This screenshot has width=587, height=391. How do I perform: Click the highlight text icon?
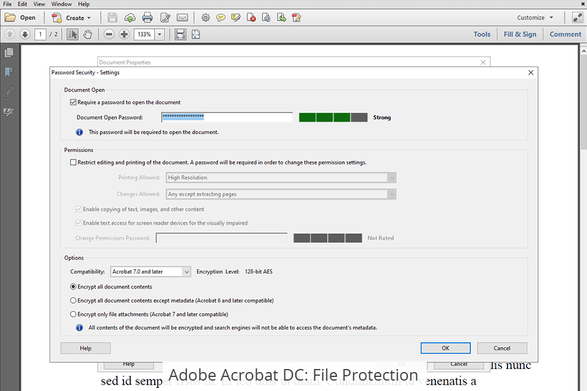[x=236, y=18]
